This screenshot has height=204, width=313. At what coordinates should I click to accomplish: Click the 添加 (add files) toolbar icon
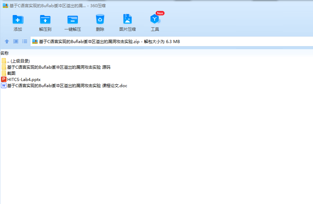(x=18, y=19)
